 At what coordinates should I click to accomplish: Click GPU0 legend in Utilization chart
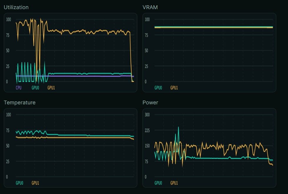(x=35, y=88)
